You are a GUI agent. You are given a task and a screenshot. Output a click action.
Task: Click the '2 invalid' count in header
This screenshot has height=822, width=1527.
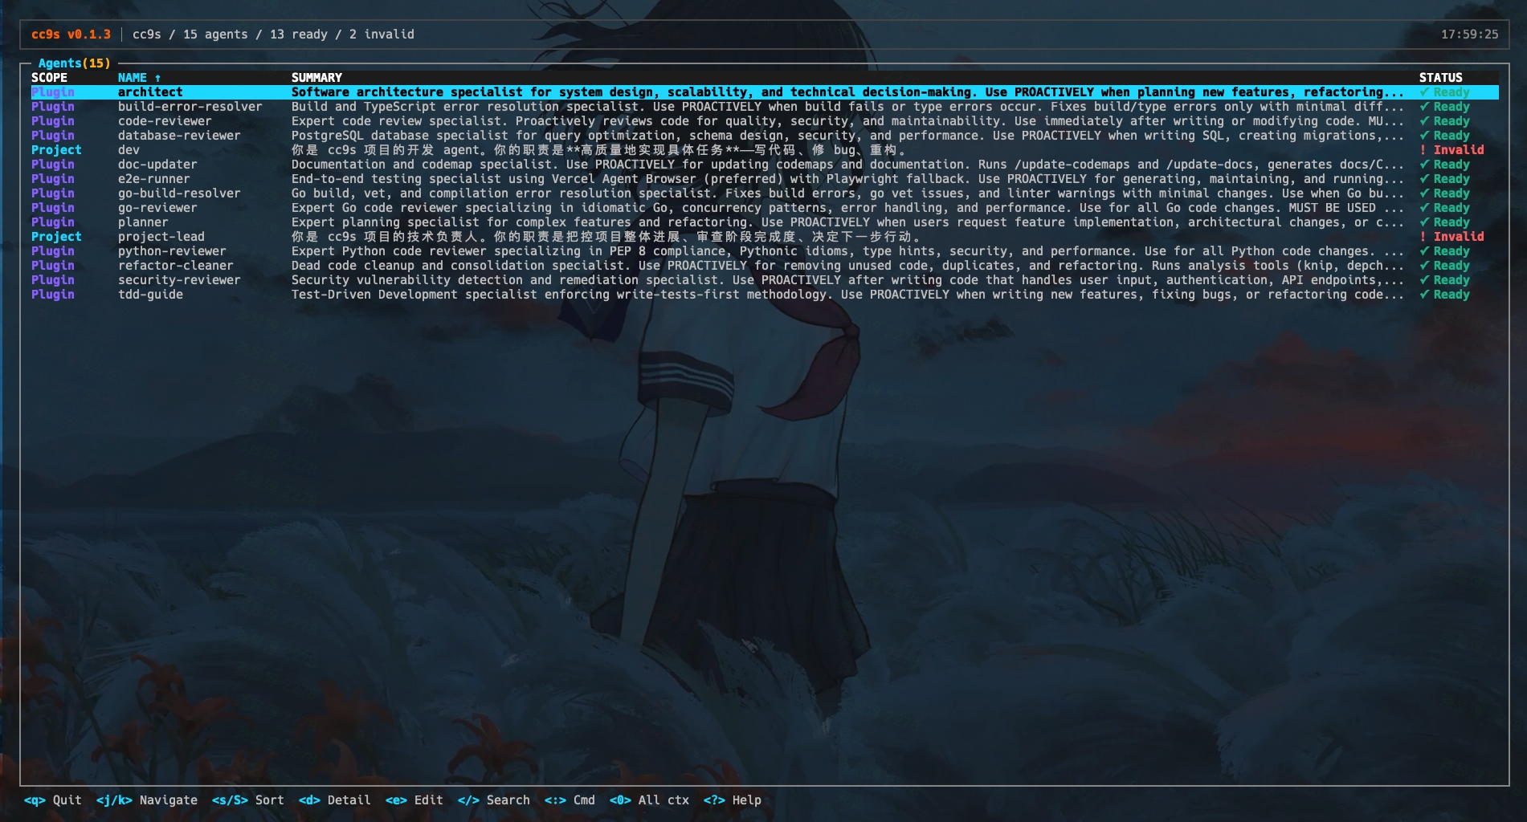[382, 35]
